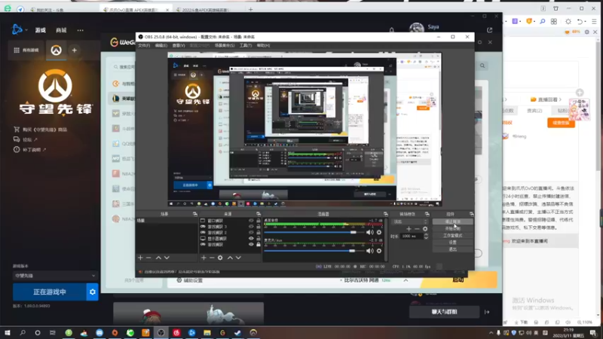Open the scene transition type dropdown in OBS
This screenshot has width=603, height=339.
coord(409,221)
